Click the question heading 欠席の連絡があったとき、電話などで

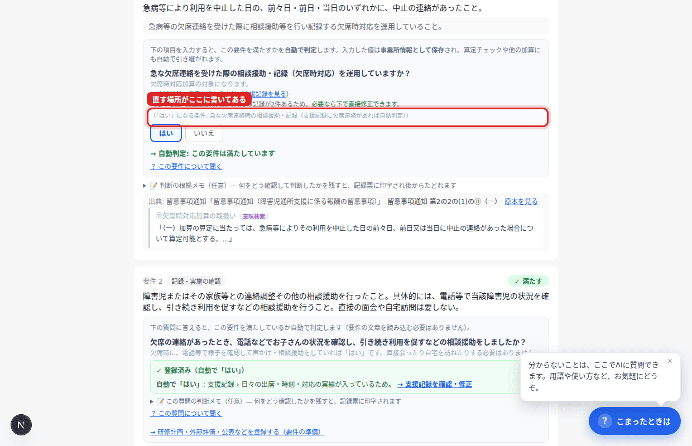338,342
